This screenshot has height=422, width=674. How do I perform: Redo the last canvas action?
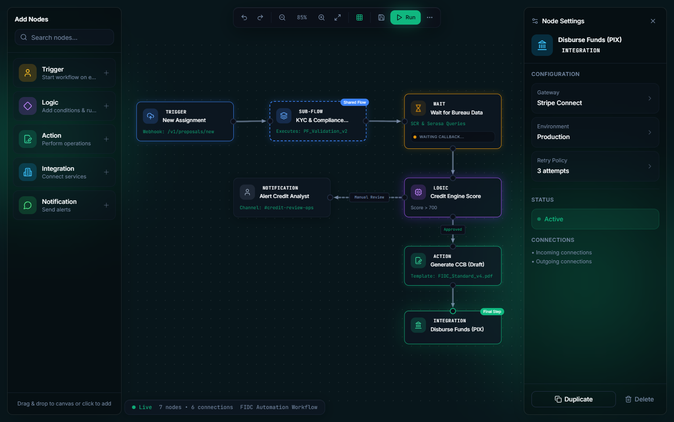point(260,17)
